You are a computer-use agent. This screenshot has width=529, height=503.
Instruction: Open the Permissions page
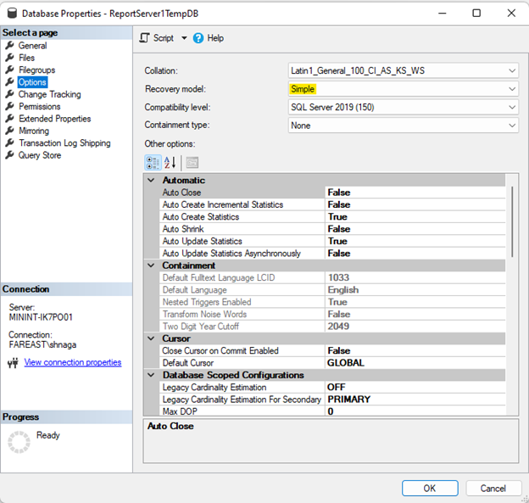coord(40,106)
